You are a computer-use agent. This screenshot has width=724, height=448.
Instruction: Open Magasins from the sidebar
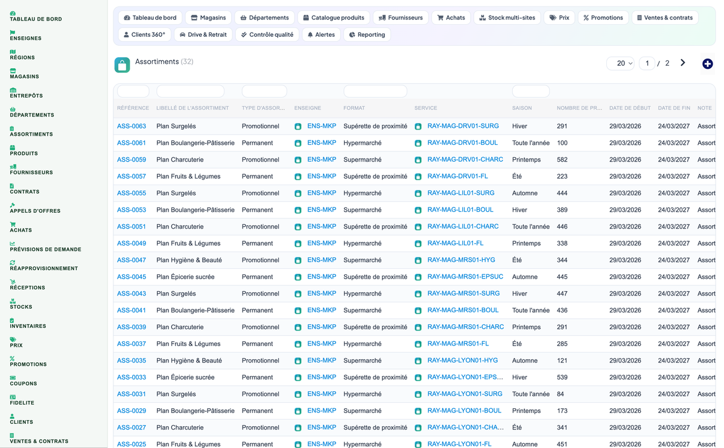point(24,74)
